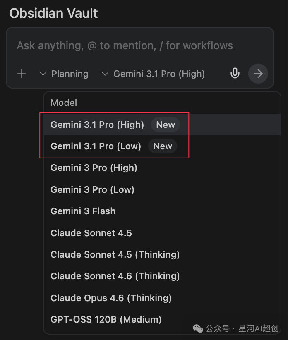Click the Obsidian Vault title
The image size is (288, 340).
click(x=53, y=13)
